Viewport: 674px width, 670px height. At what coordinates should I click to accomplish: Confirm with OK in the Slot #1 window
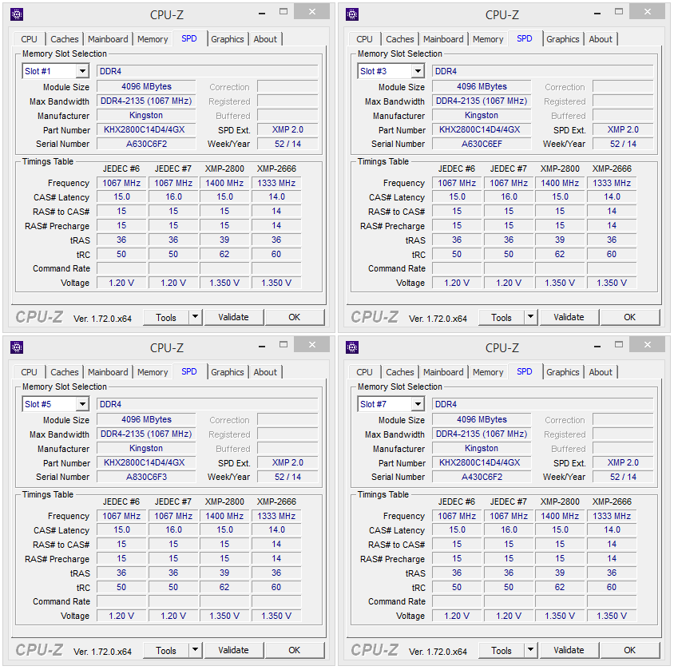pyautogui.click(x=295, y=317)
